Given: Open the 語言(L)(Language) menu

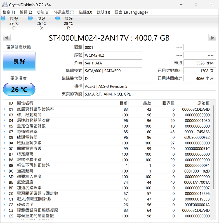Looking at the screenshot, I should pyautogui.click(x=131, y=12).
